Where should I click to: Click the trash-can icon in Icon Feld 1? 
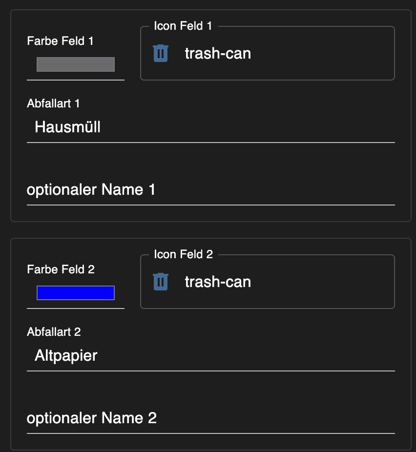(161, 53)
